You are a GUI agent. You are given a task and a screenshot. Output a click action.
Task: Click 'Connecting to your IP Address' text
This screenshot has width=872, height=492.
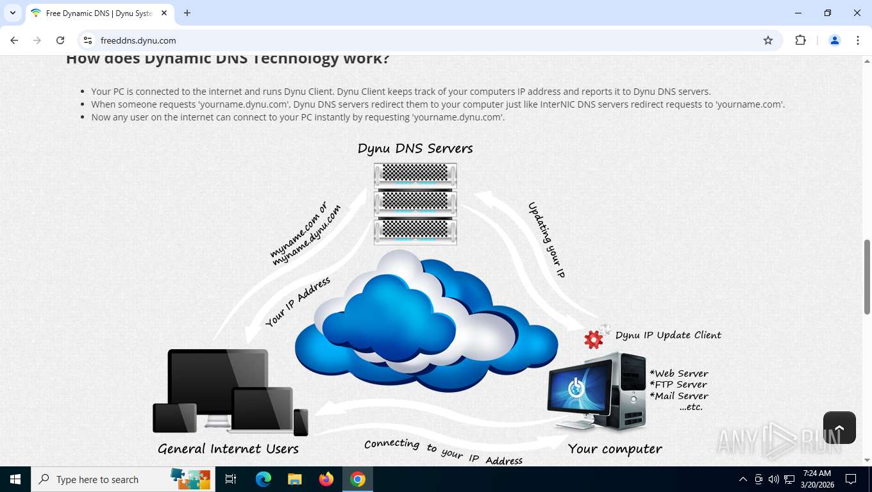pyautogui.click(x=443, y=452)
